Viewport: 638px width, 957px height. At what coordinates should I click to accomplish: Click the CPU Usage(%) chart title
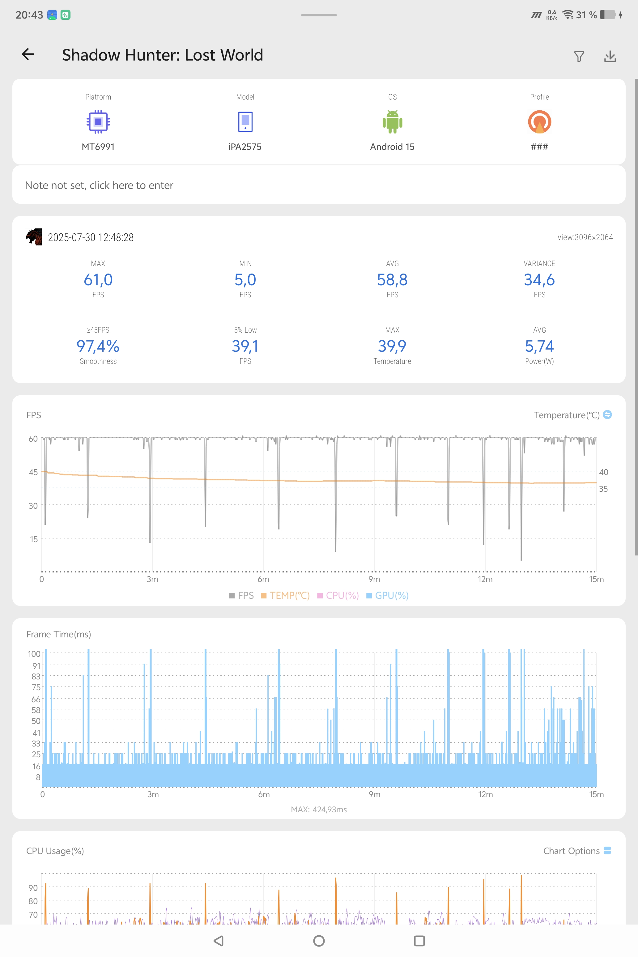(55, 851)
